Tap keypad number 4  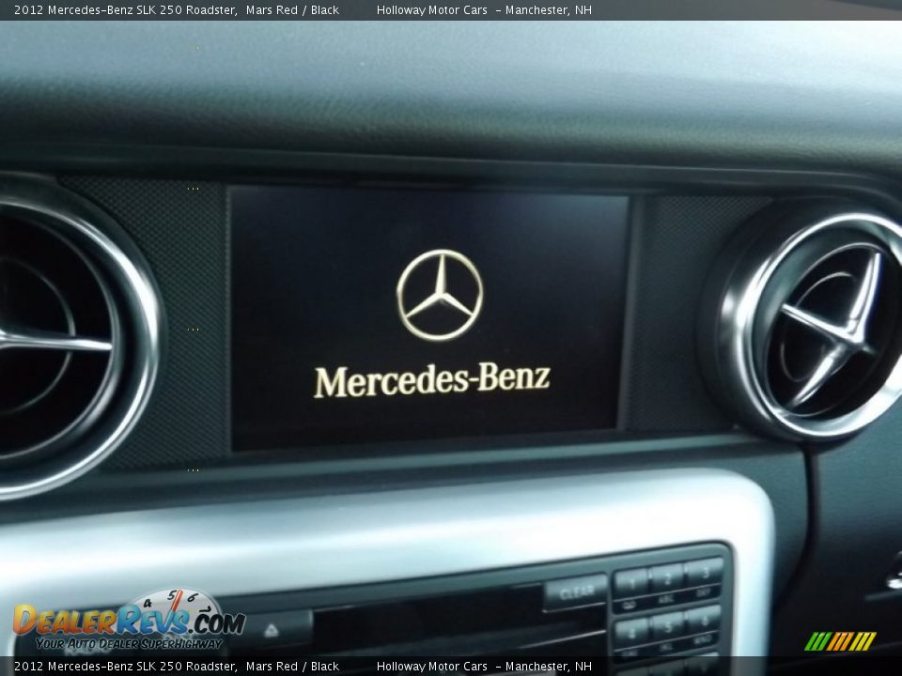click(631, 635)
